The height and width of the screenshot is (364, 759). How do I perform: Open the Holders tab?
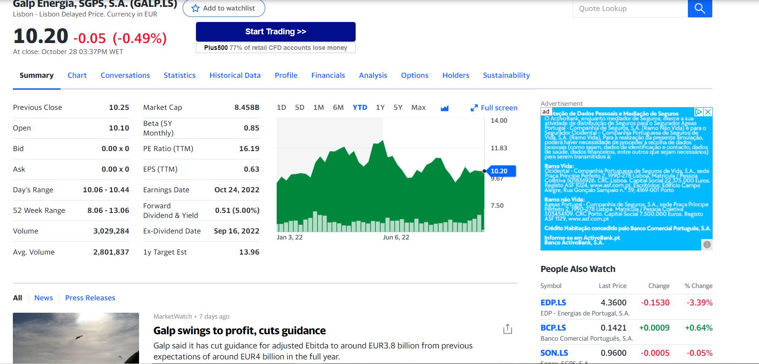pos(456,76)
